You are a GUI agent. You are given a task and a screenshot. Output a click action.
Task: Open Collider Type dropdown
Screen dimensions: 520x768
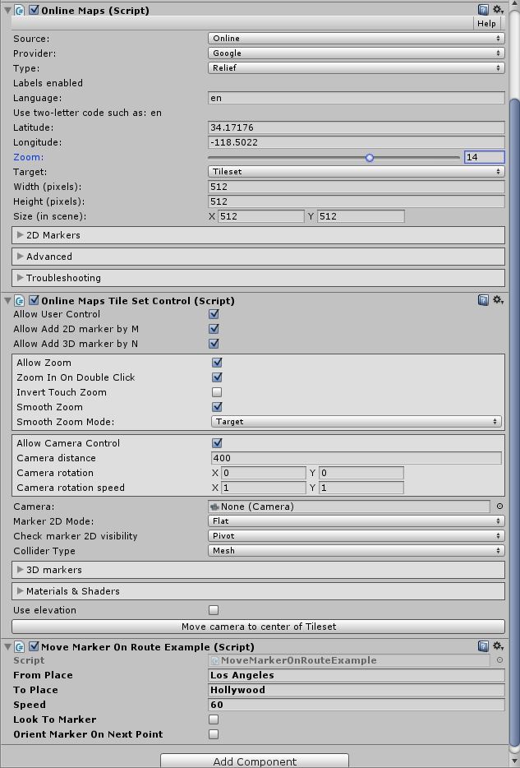pyautogui.click(x=357, y=551)
